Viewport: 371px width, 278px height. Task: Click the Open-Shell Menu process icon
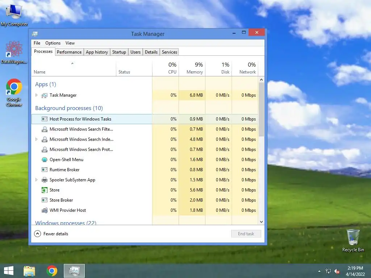tap(45, 160)
